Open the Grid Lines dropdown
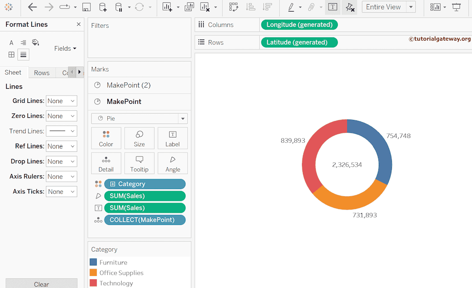 [61, 101]
